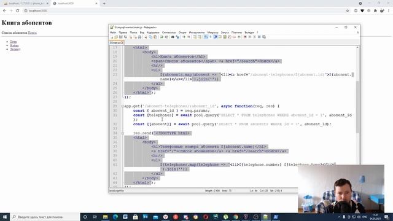Viewport: 393px width, 221px height.
Task: Open File Explorer from the taskbar
Action: pyautogui.click(x=105, y=217)
